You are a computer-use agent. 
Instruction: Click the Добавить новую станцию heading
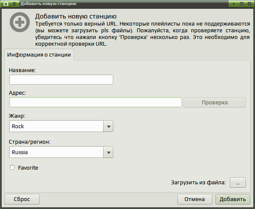(x=76, y=16)
